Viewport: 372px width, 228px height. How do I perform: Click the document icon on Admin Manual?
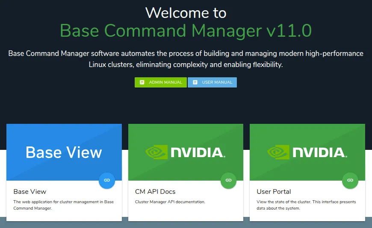(142, 82)
